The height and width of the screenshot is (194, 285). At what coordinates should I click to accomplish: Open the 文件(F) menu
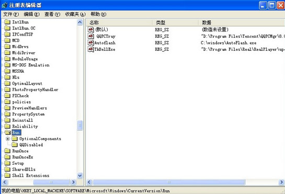[11, 14]
